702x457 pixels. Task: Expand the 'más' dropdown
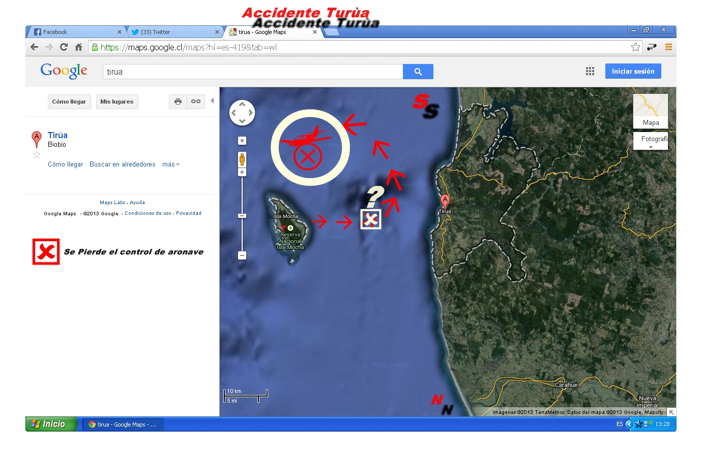click(171, 165)
